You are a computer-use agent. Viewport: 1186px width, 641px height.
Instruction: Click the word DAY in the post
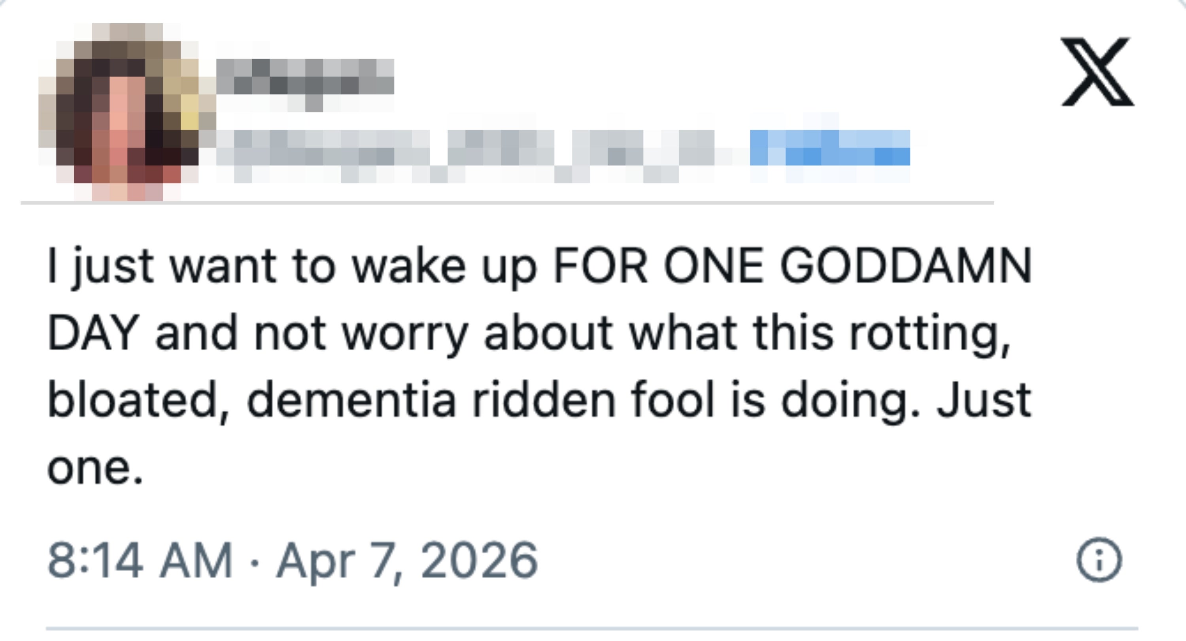point(93,333)
